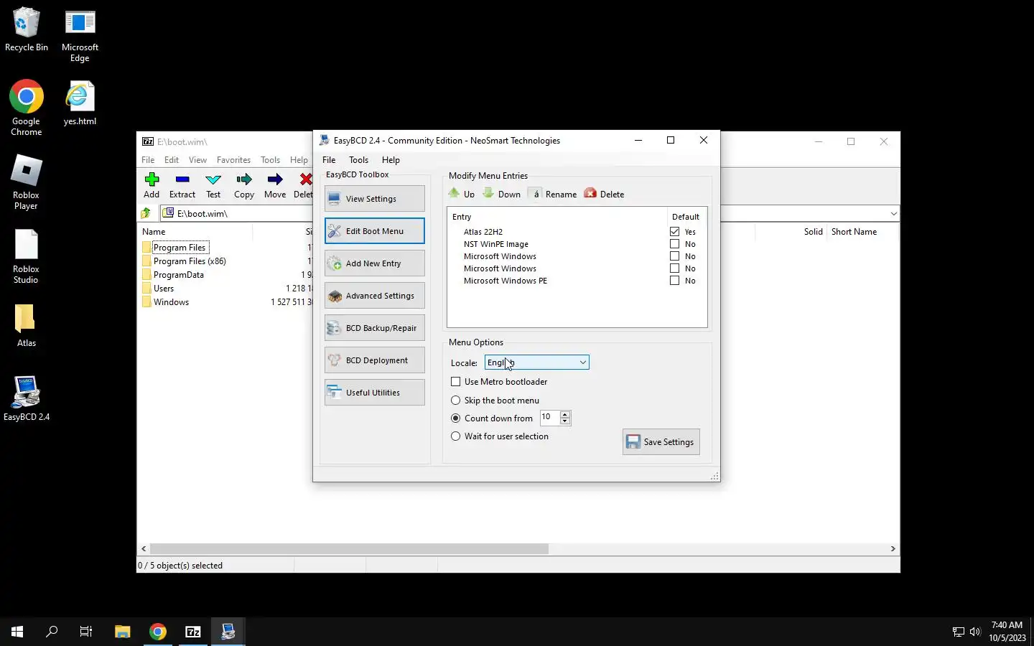Click the Delete icon in 7-Zip toolbar
The height and width of the screenshot is (646, 1034).
306,179
